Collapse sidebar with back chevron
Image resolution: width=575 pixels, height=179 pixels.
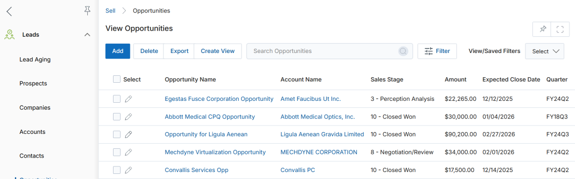(x=9, y=12)
